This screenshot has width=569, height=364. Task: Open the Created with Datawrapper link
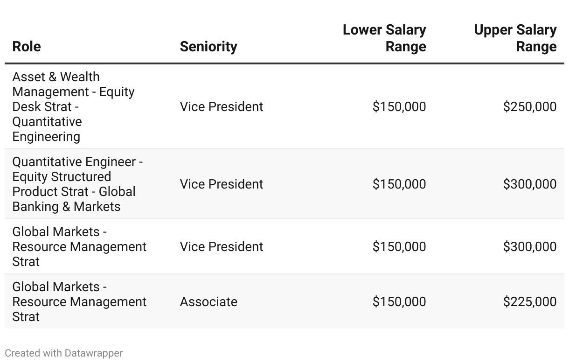coord(64,353)
